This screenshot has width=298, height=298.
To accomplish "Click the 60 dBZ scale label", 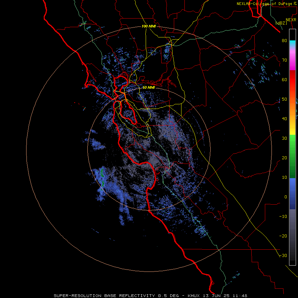I will 284,80.
